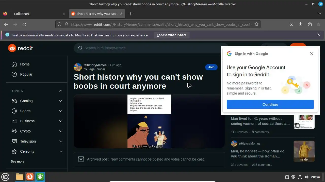Image resolution: width=325 pixels, height=182 pixels.
Task: Open the Firefox hamburger menu
Action: [x=319, y=24]
